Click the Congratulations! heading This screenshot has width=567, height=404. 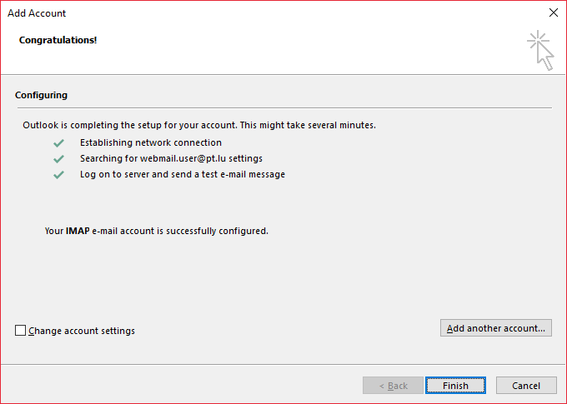tap(58, 40)
